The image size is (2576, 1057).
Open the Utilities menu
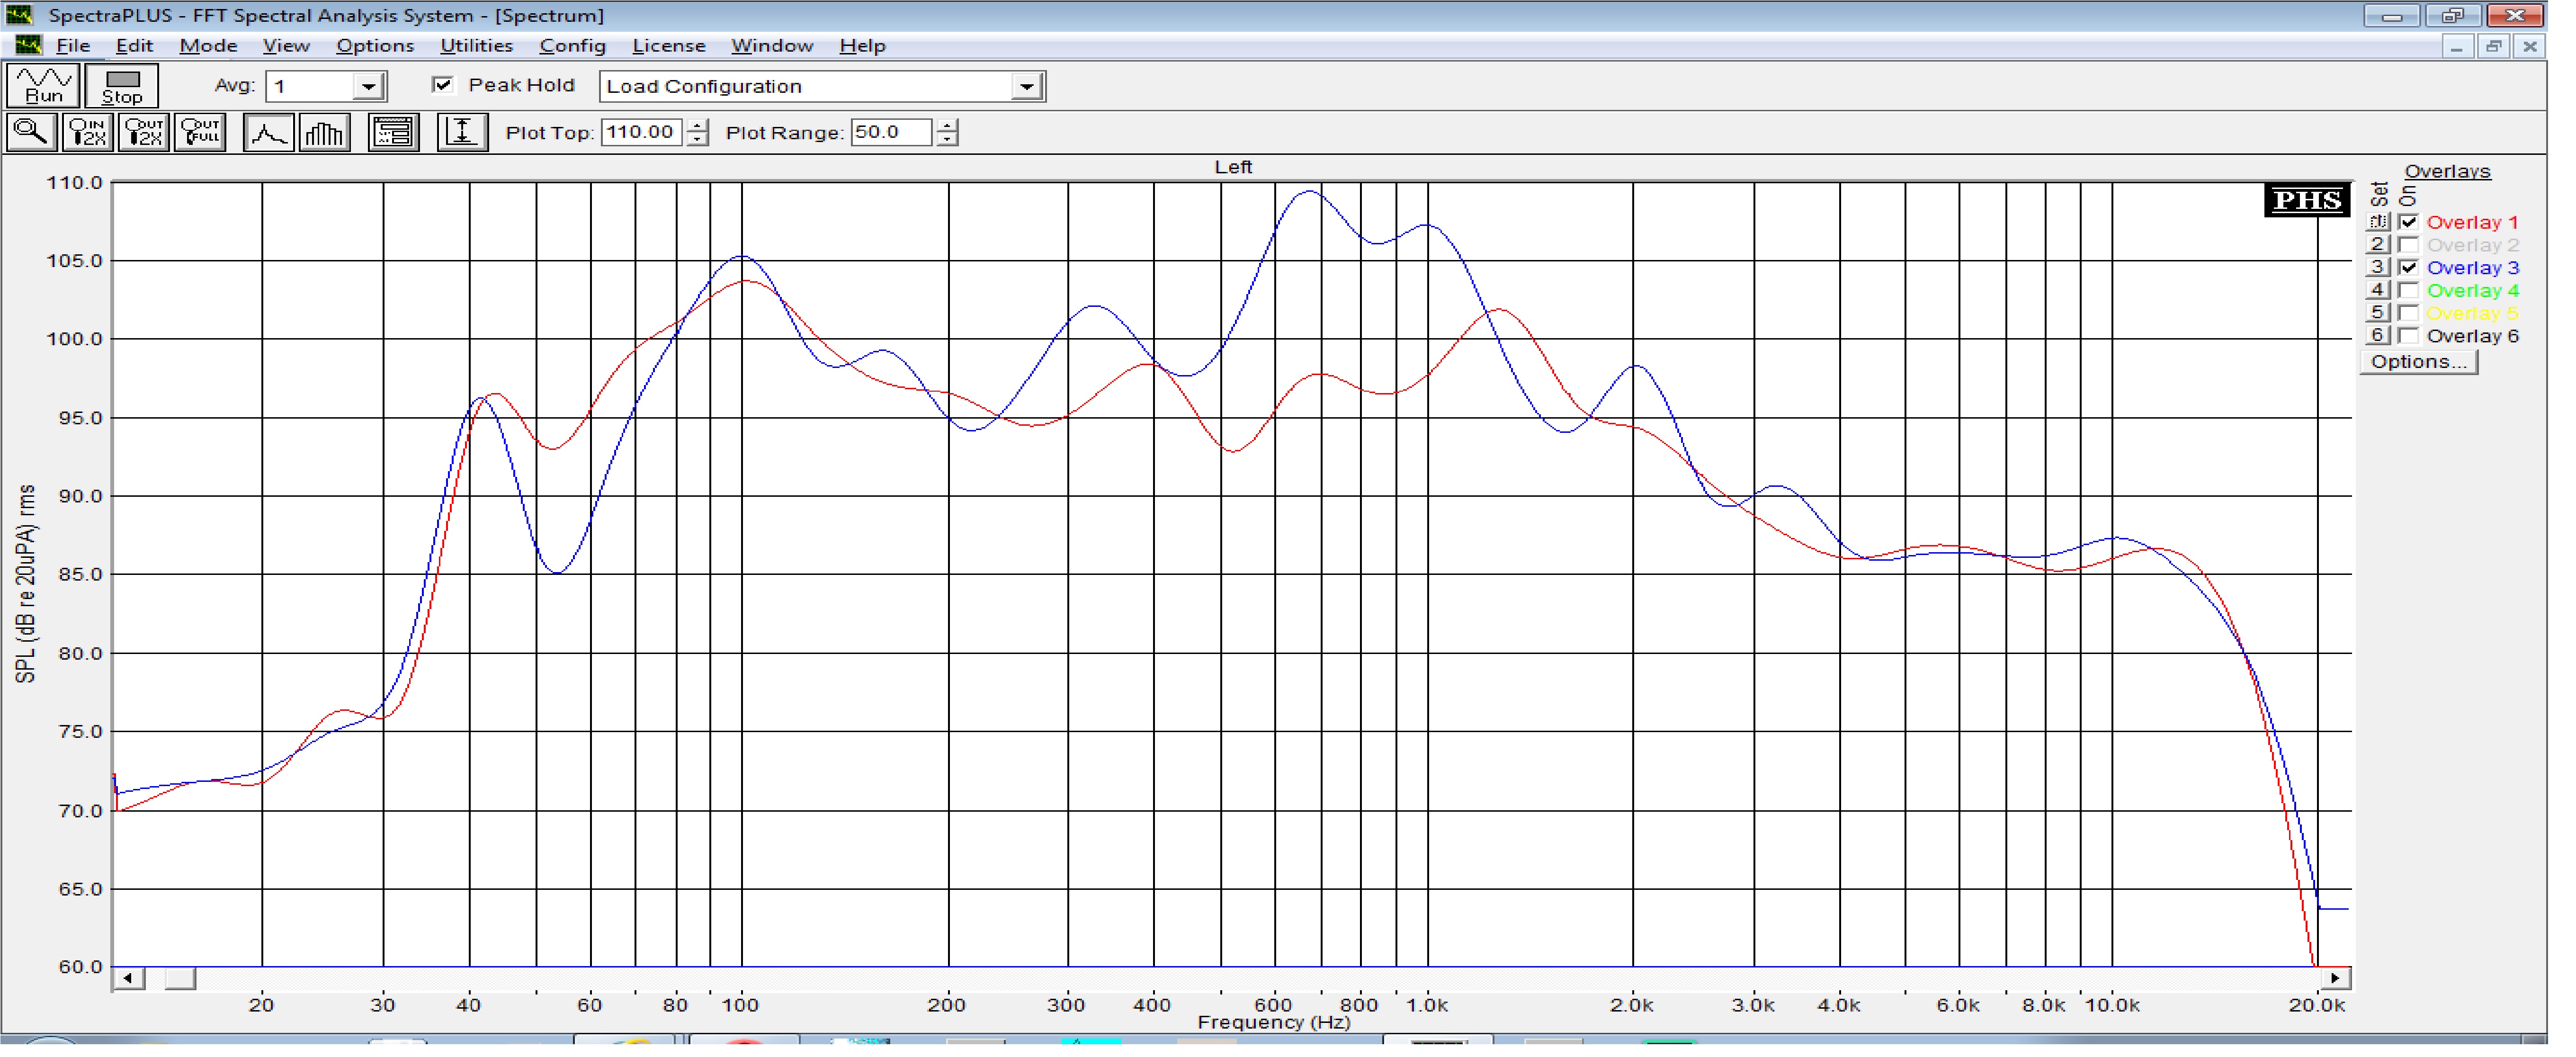coord(476,46)
